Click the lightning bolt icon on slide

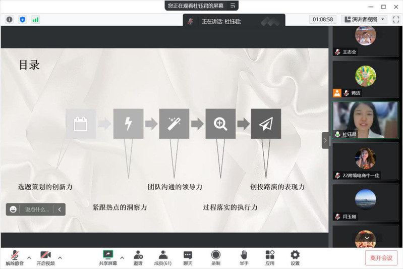(128, 124)
